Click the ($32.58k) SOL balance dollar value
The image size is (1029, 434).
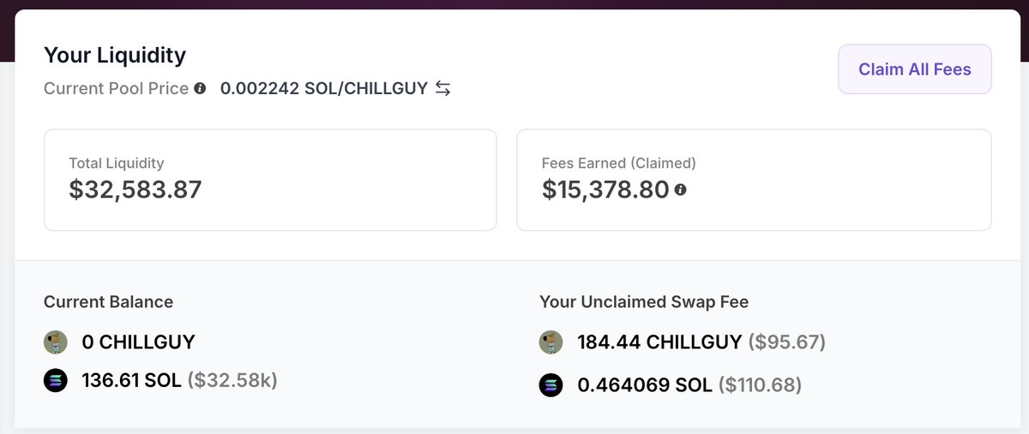coord(232,380)
